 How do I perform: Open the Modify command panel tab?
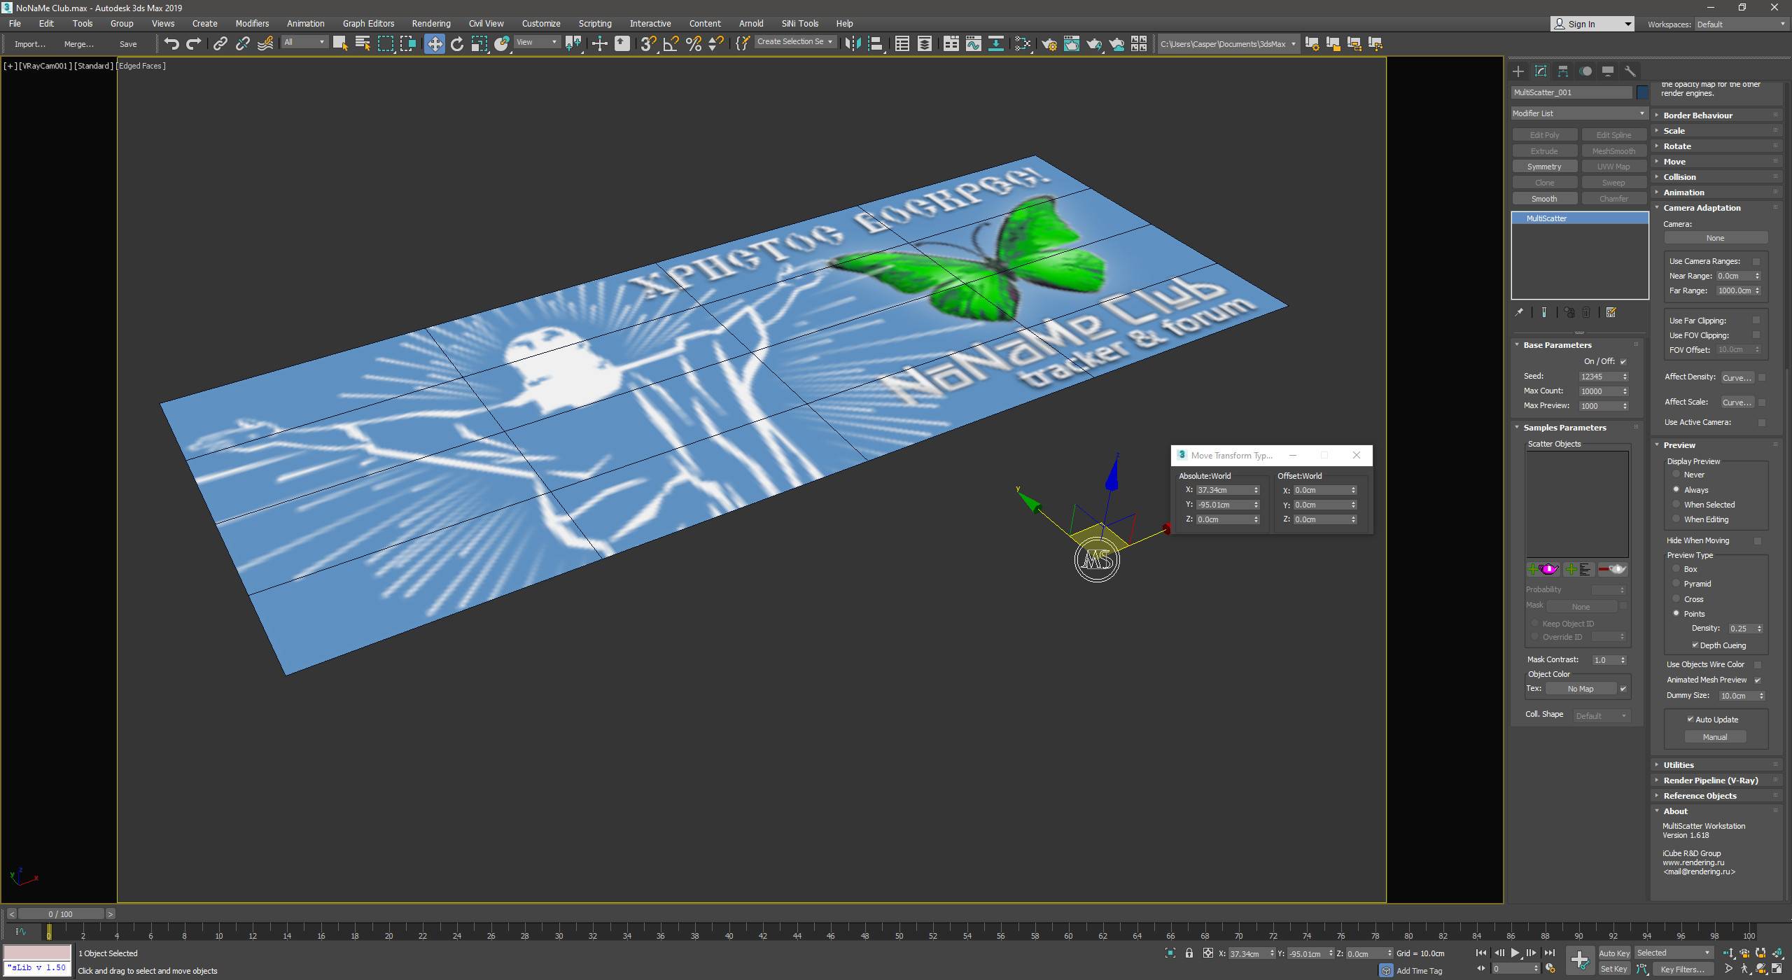tap(1541, 71)
